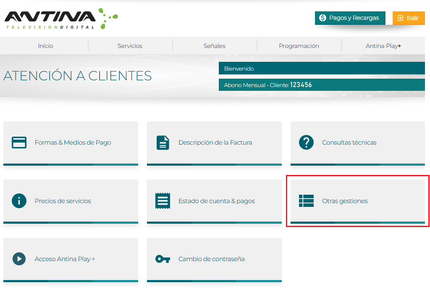Go to the Señales menu item
This screenshot has width=430, height=291.
coord(214,46)
